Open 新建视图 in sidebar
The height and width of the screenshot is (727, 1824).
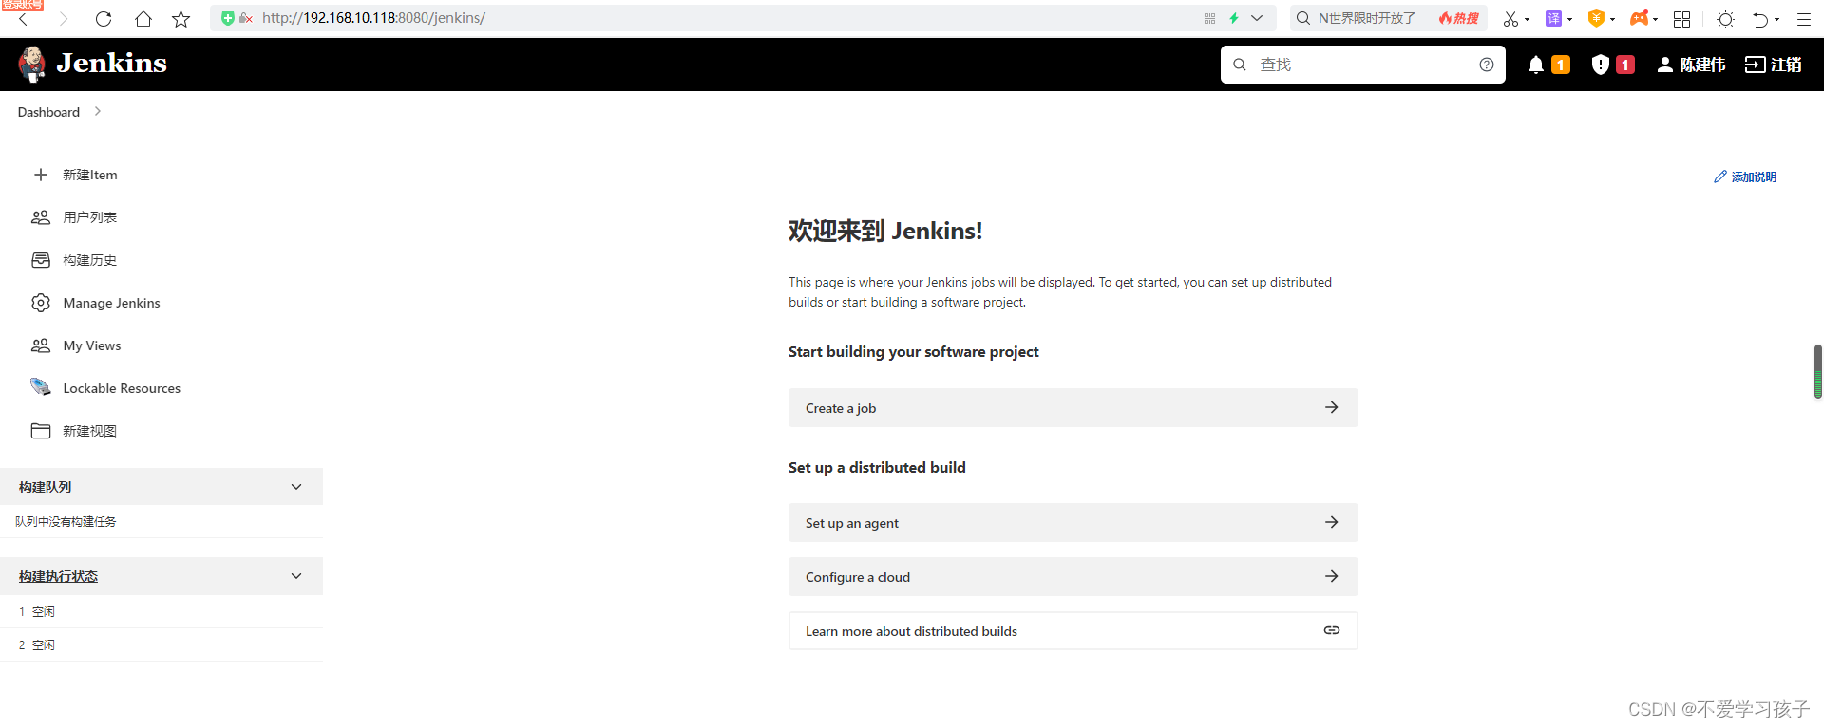pyautogui.click(x=90, y=431)
